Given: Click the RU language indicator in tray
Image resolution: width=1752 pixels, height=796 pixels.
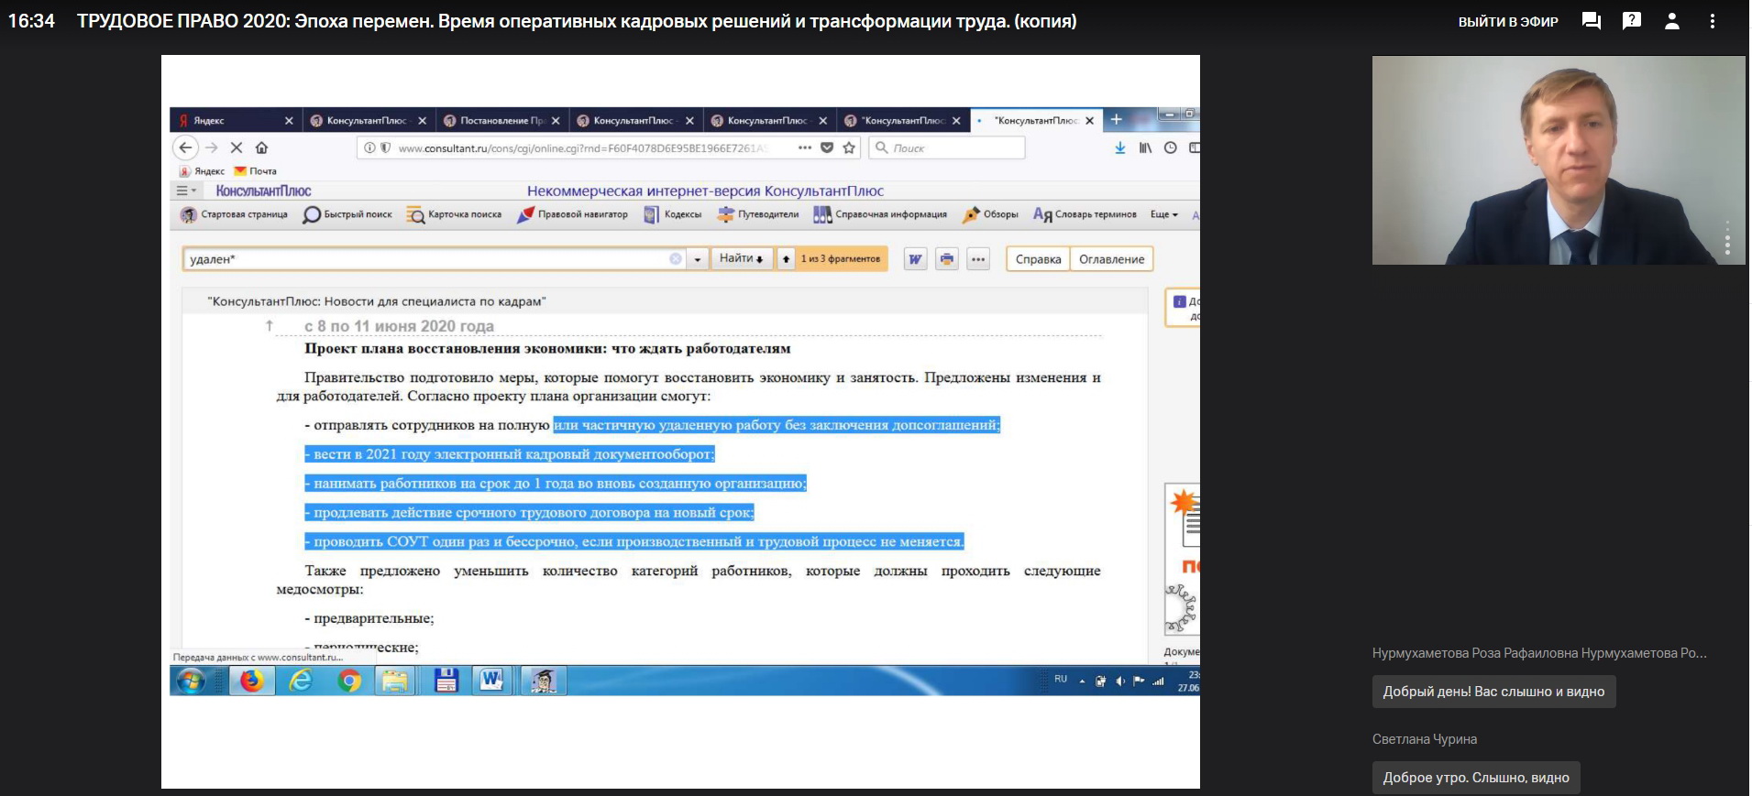Looking at the screenshot, I should [x=1061, y=680].
